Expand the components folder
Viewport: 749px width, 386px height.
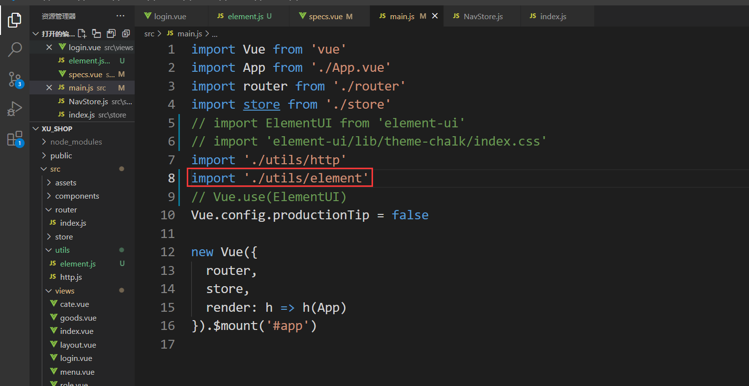click(77, 196)
